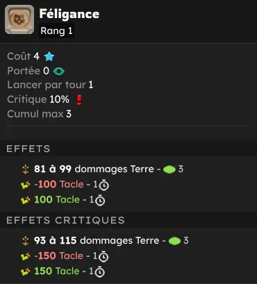The image size is (257, 284).
Task: Click the clock icon after 150 Tacle
Action: click(100, 272)
